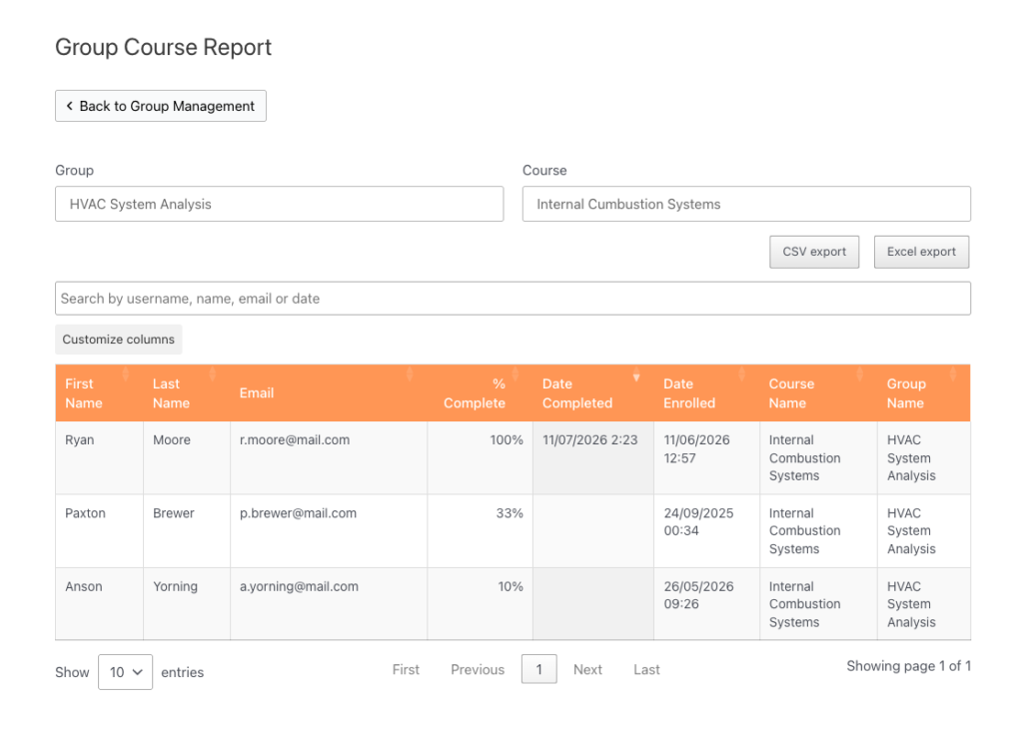Click the Email column header text
1029x733 pixels.
coord(257,393)
